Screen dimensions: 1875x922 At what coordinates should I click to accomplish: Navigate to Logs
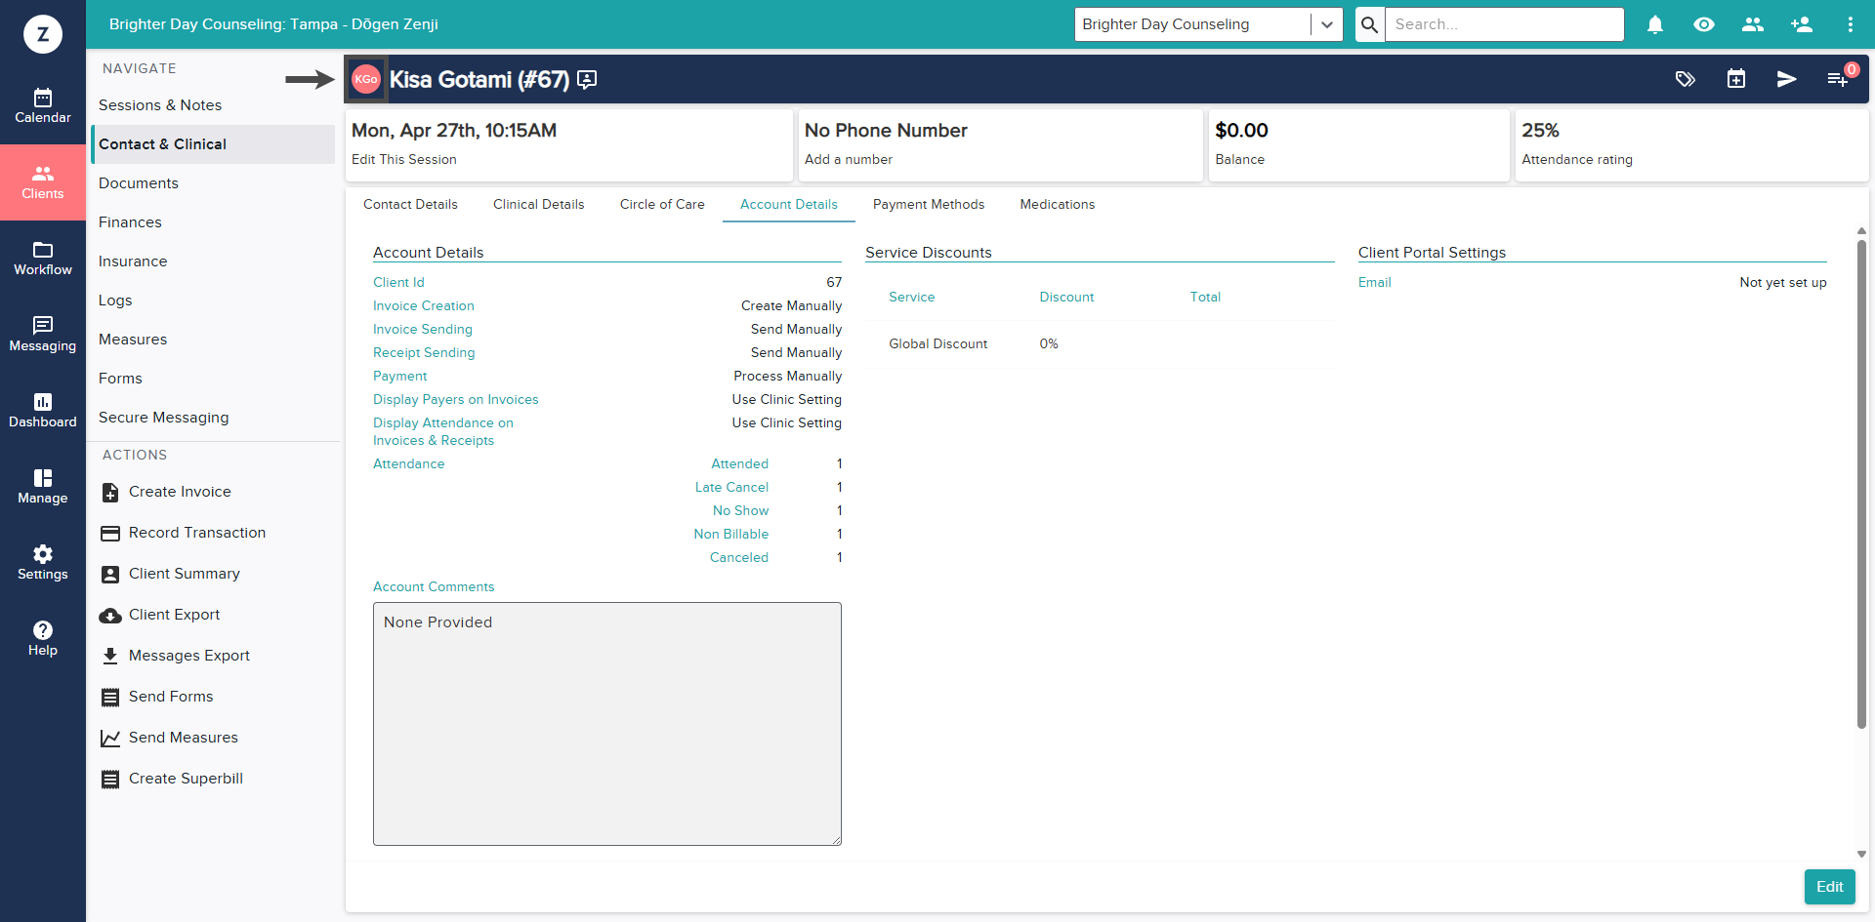point(213,301)
